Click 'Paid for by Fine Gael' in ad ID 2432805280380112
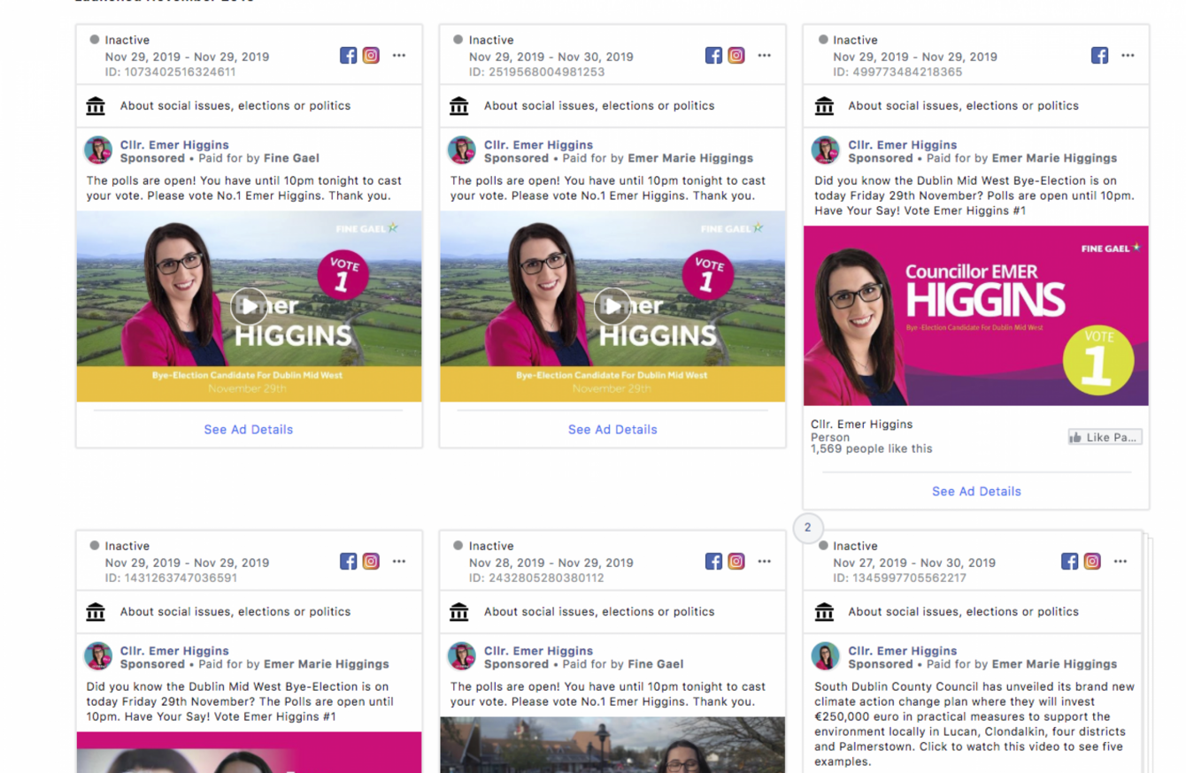The image size is (1186, 773). click(x=623, y=664)
